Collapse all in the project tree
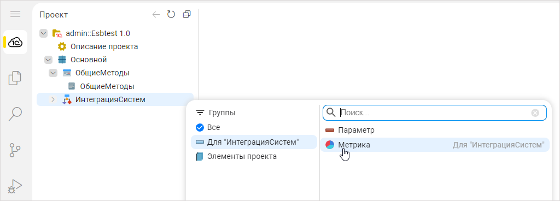This screenshot has height=201, width=560. click(186, 14)
